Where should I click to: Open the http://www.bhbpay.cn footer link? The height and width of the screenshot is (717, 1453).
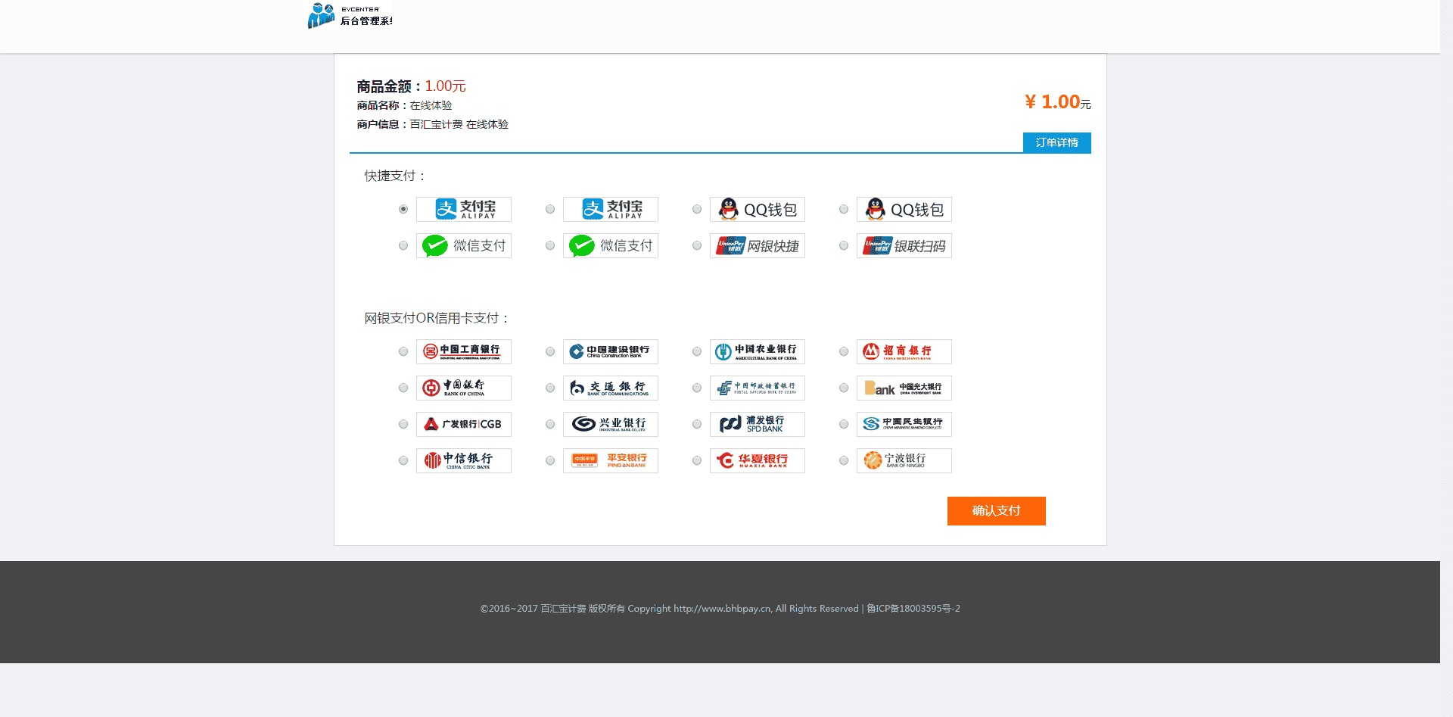click(722, 609)
